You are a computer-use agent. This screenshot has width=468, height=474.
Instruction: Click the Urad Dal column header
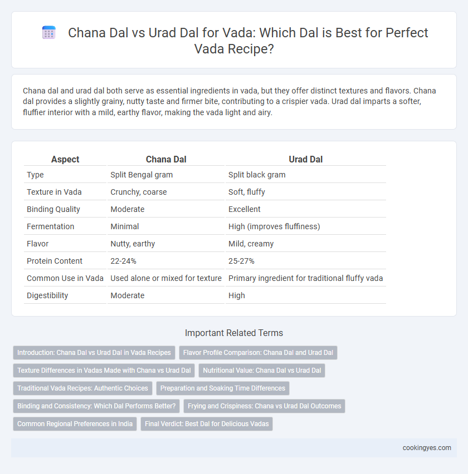tap(305, 159)
